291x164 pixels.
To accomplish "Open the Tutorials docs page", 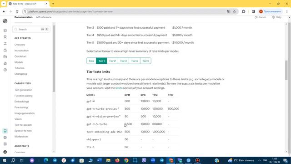I will coord(20,68).
